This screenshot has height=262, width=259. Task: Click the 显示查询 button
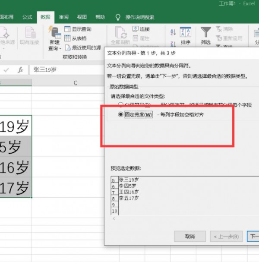coord(78,29)
